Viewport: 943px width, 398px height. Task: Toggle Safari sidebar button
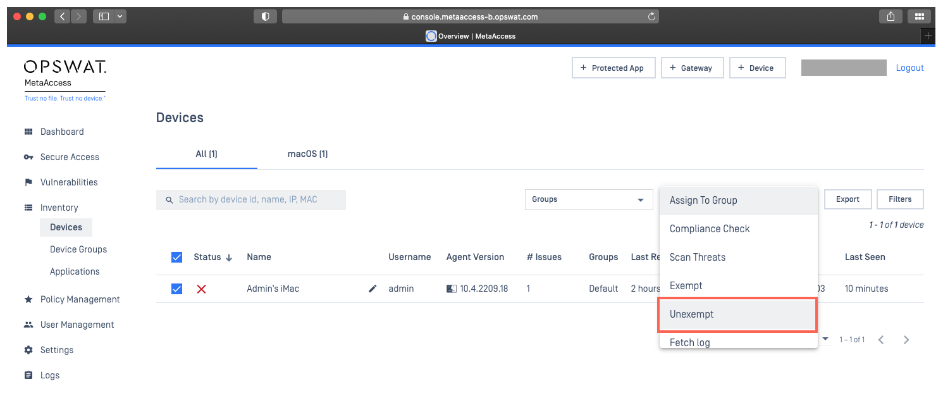(x=104, y=16)
